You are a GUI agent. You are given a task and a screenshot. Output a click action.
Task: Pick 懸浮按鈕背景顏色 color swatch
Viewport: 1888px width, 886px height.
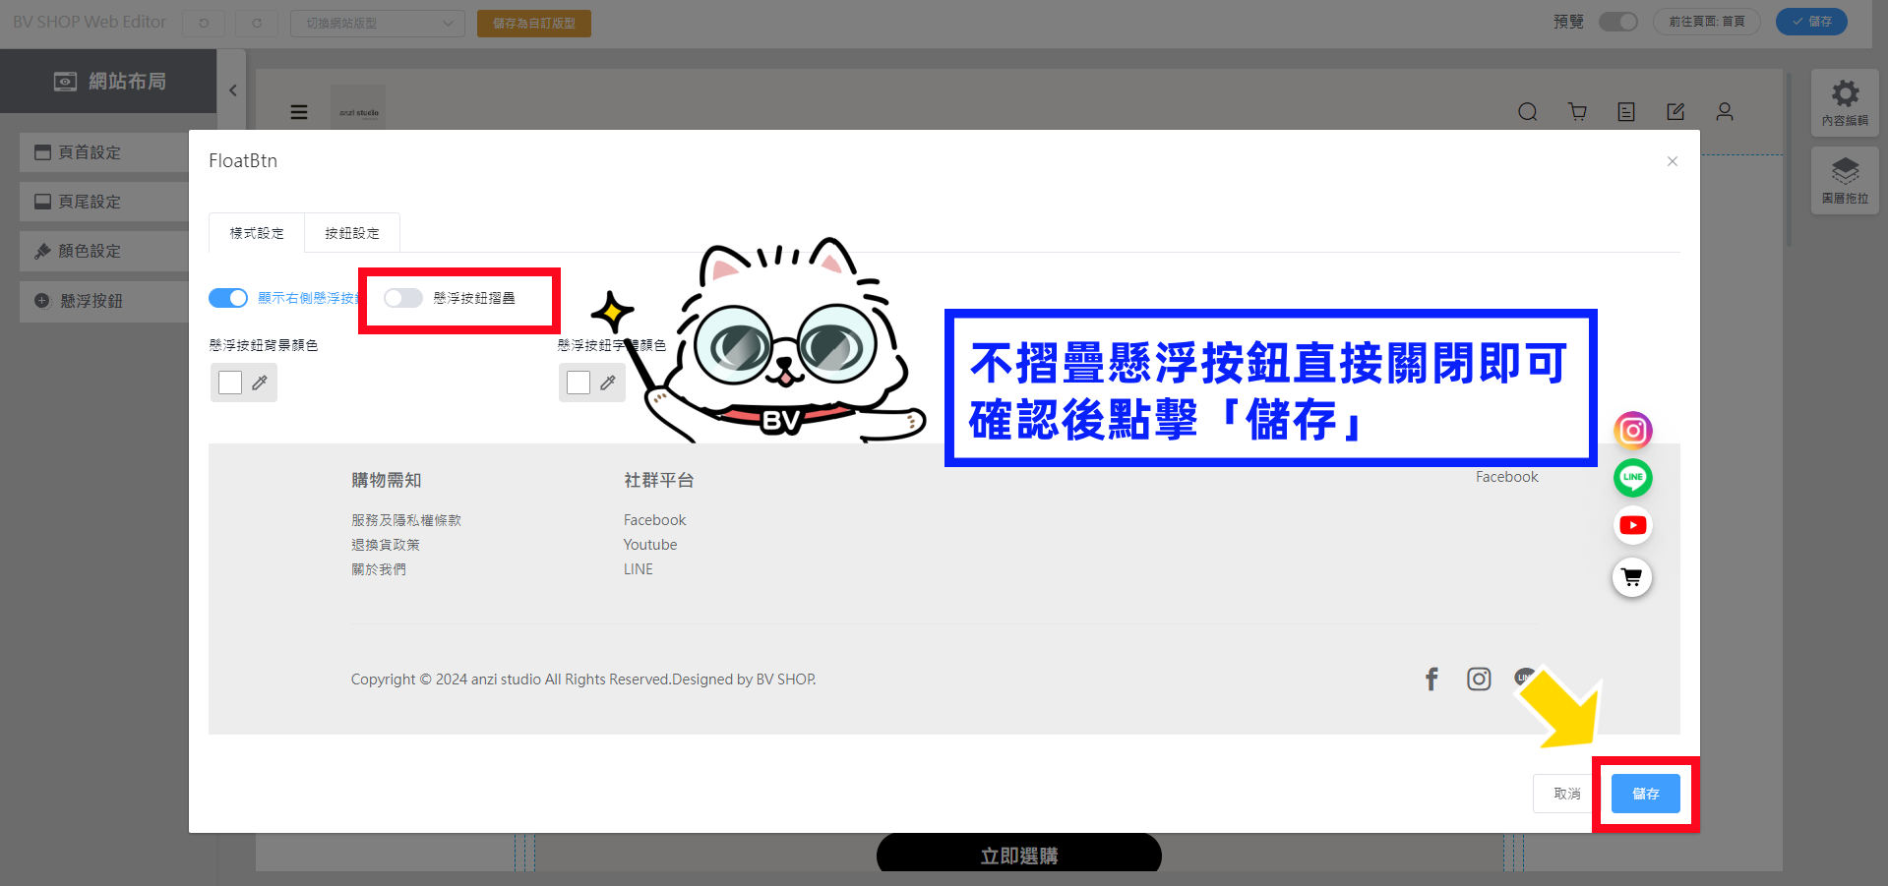[230, 383]
